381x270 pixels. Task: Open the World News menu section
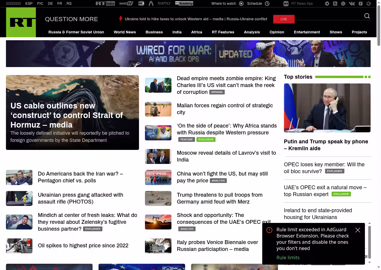pos(125,32)
